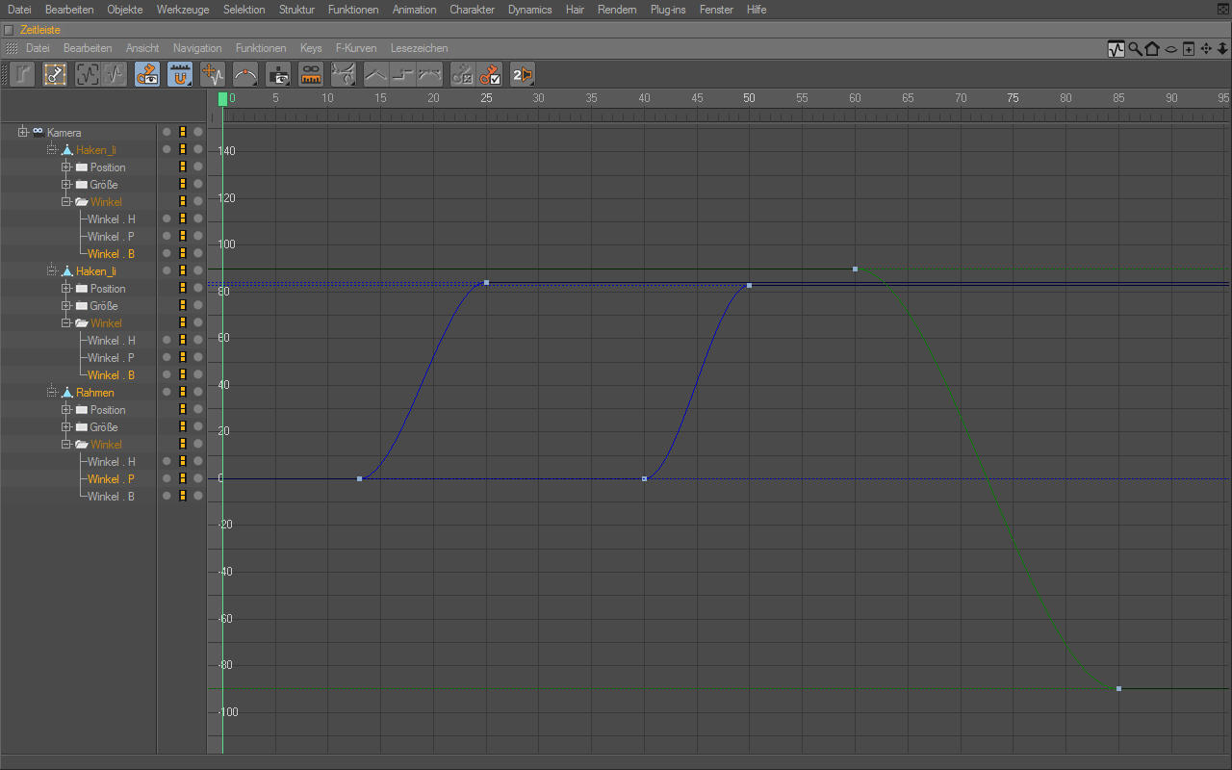1232x770 pixels.
Task: Toggle the last gray dot in the Rahmen row
Action: 198,392
